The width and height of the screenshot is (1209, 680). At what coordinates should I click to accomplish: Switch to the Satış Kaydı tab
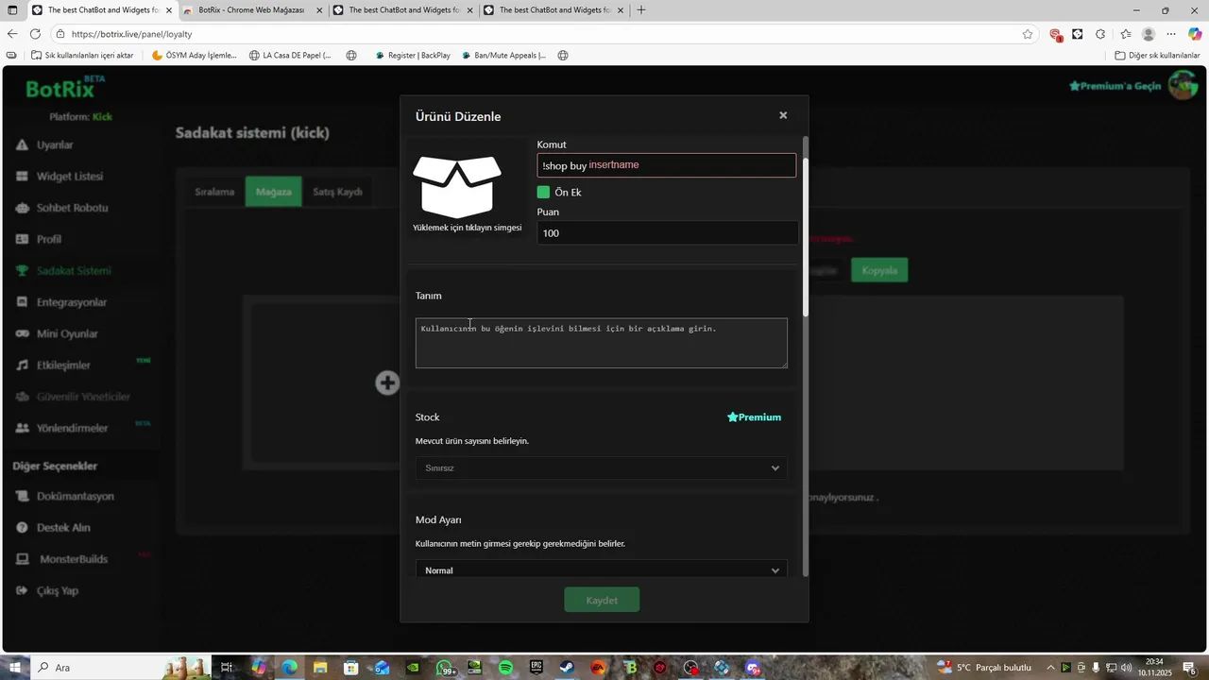[x=337, y=192]
